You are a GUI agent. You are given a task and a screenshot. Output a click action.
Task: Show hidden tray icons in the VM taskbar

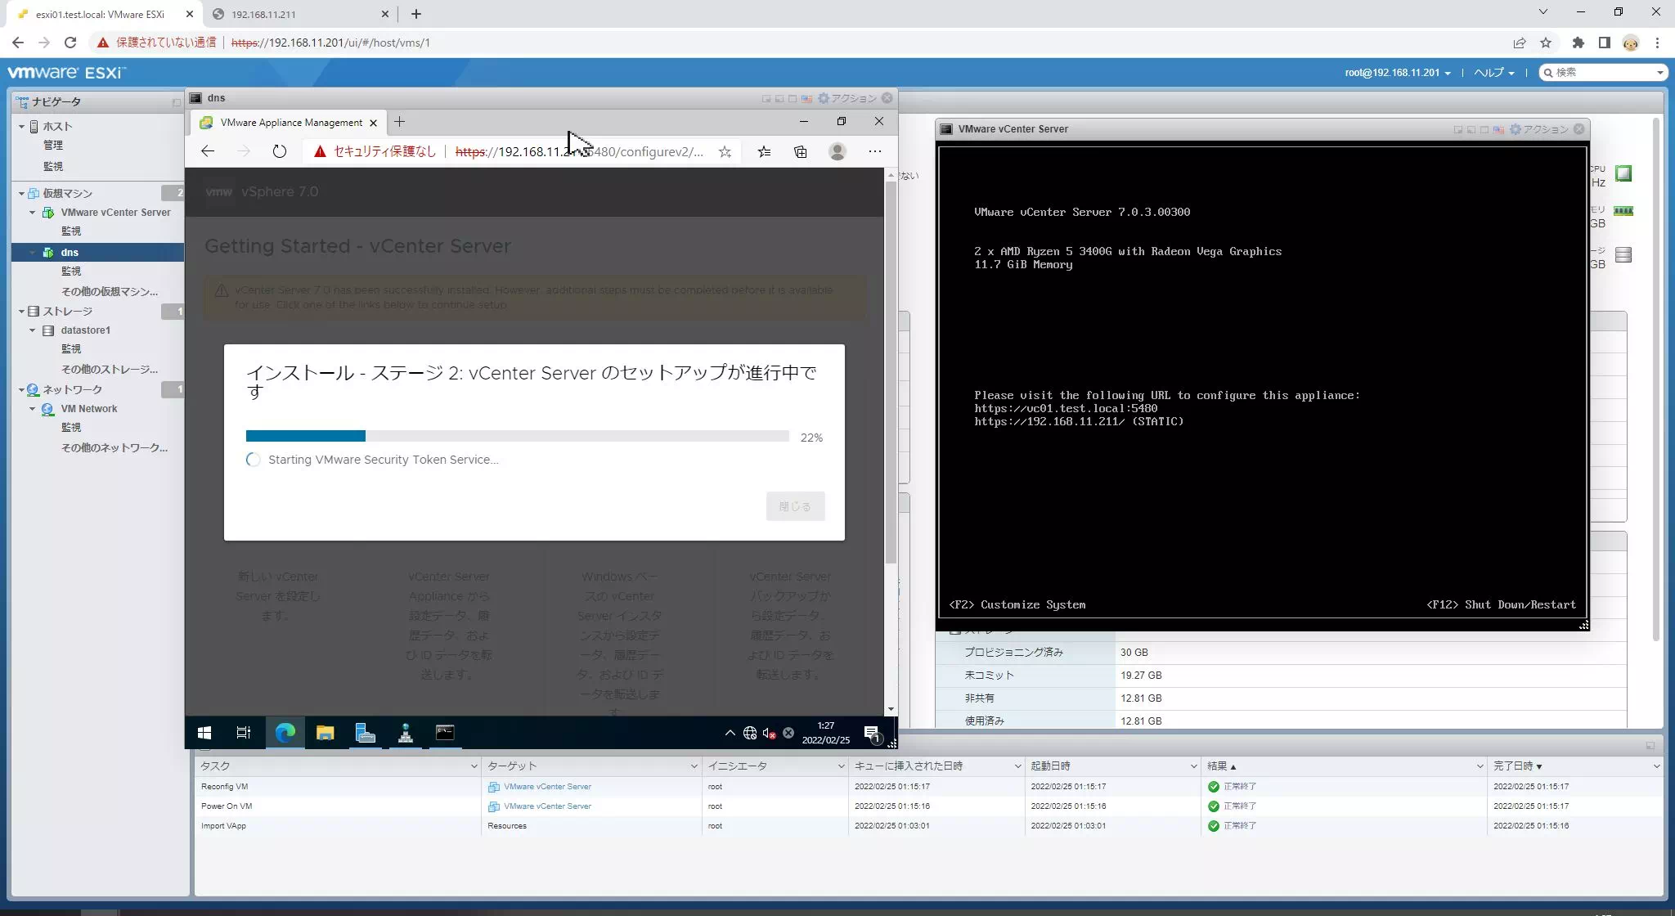[730, 733]
